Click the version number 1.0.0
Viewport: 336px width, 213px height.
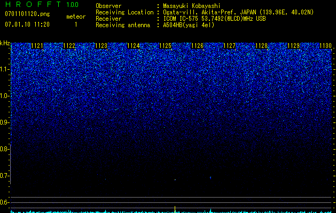(x=73, y=4)
